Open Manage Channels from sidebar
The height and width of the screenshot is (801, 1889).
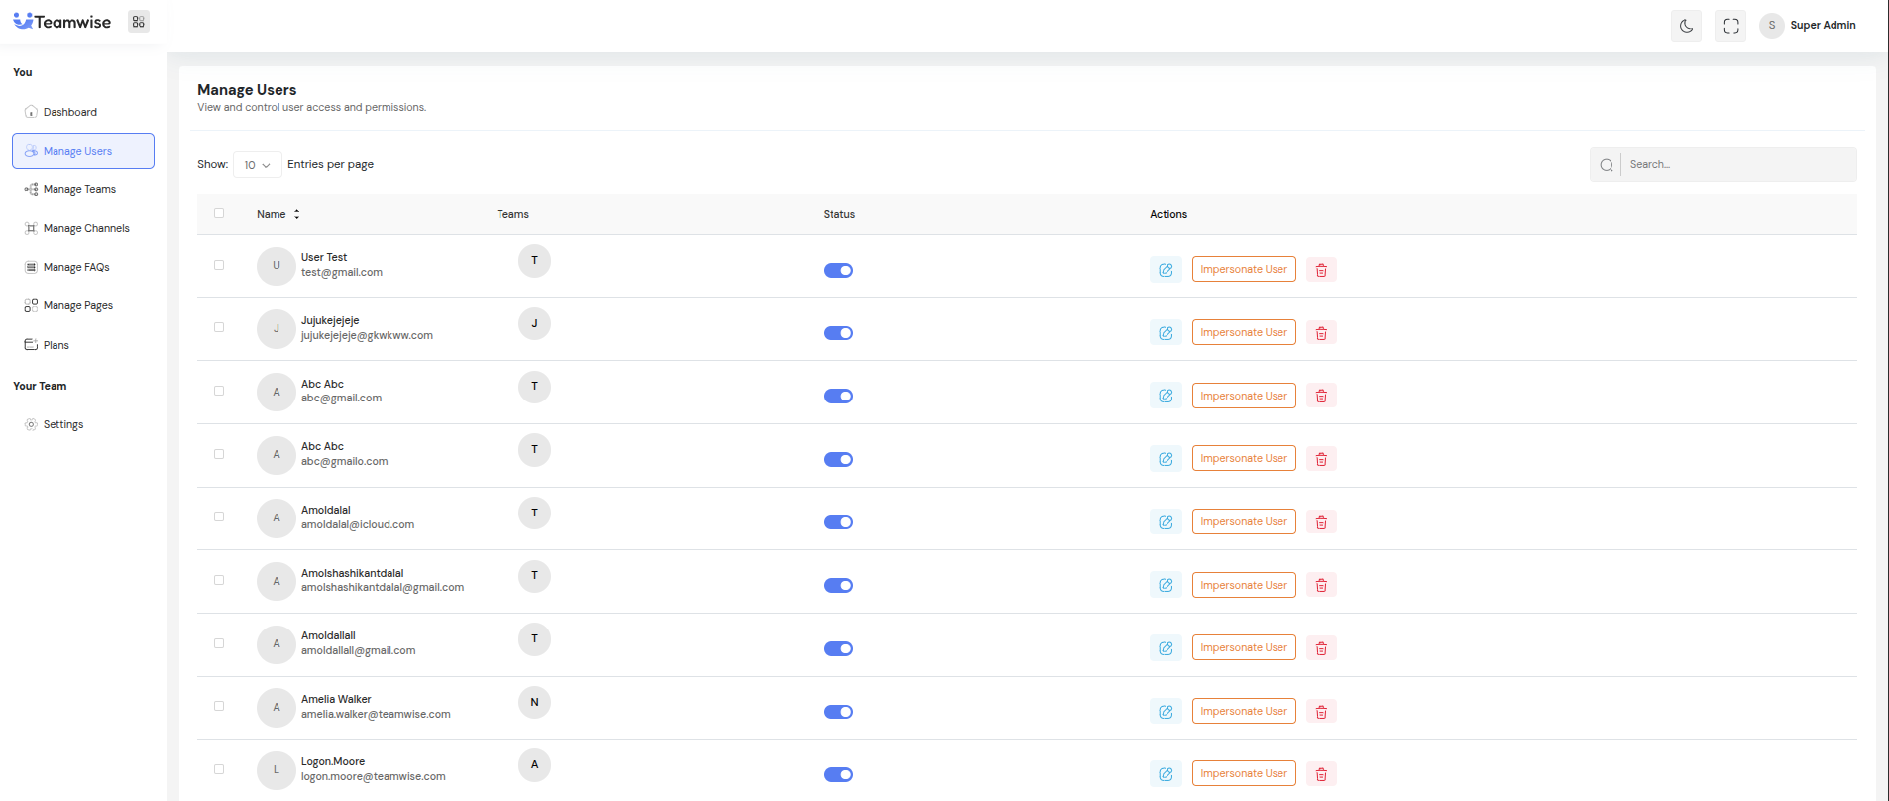(x=86, y=228)
